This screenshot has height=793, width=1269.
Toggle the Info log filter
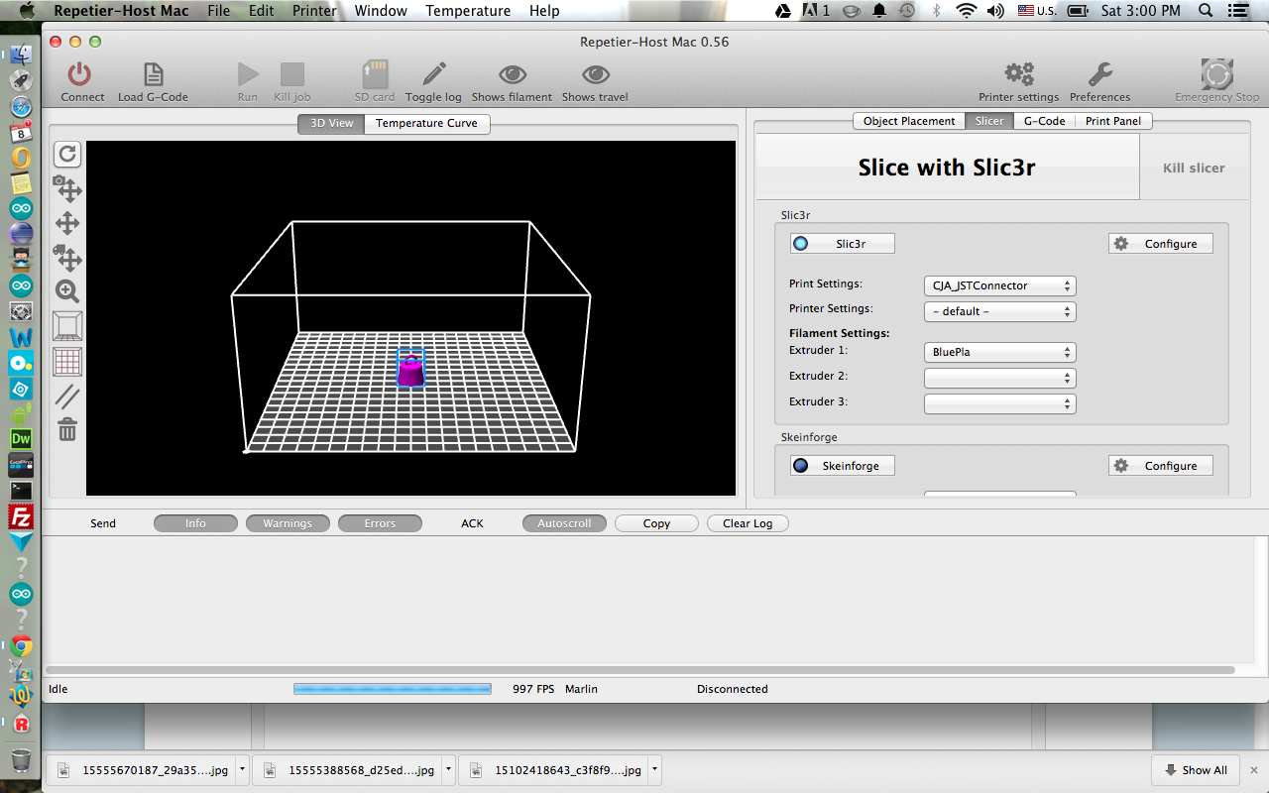195,523
